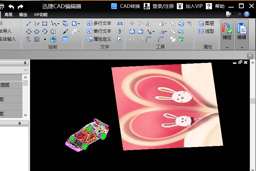This screenshot has width=256, height=171.
Task: Click the print preview clock icon, top row
Action: click(181, 24)
